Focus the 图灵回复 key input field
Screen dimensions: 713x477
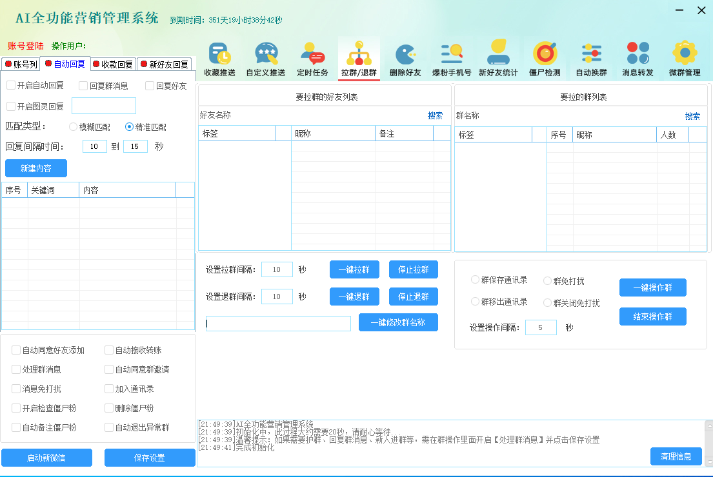pyautogui.click(x=104, y=106)
